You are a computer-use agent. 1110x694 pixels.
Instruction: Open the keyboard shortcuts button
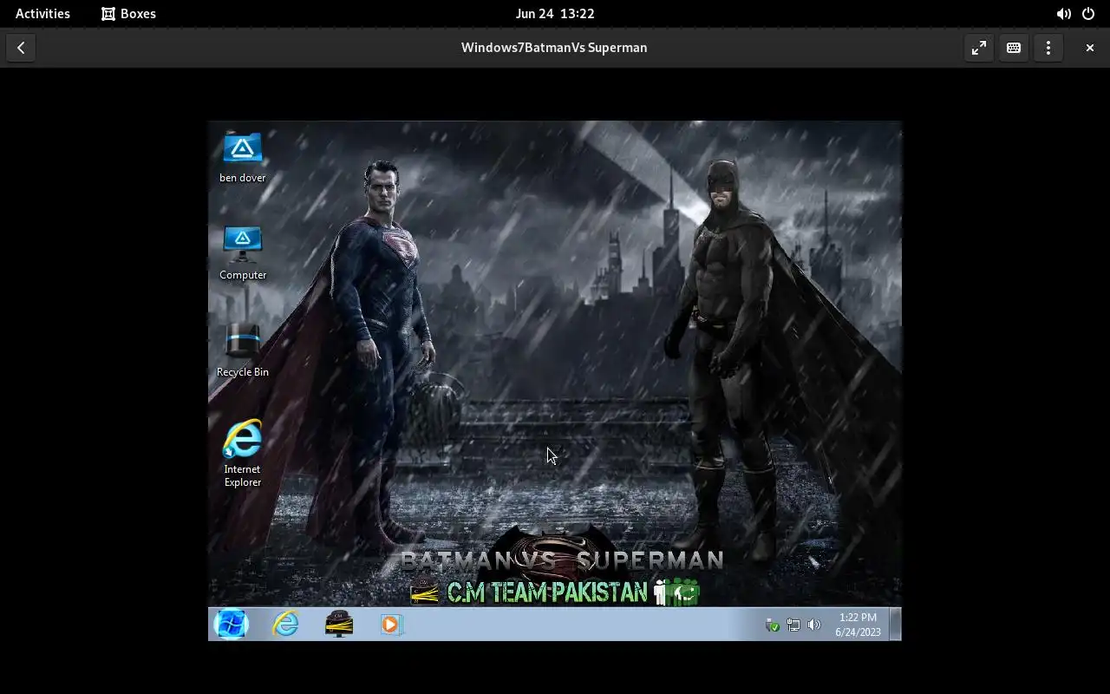coord(1014,48)
